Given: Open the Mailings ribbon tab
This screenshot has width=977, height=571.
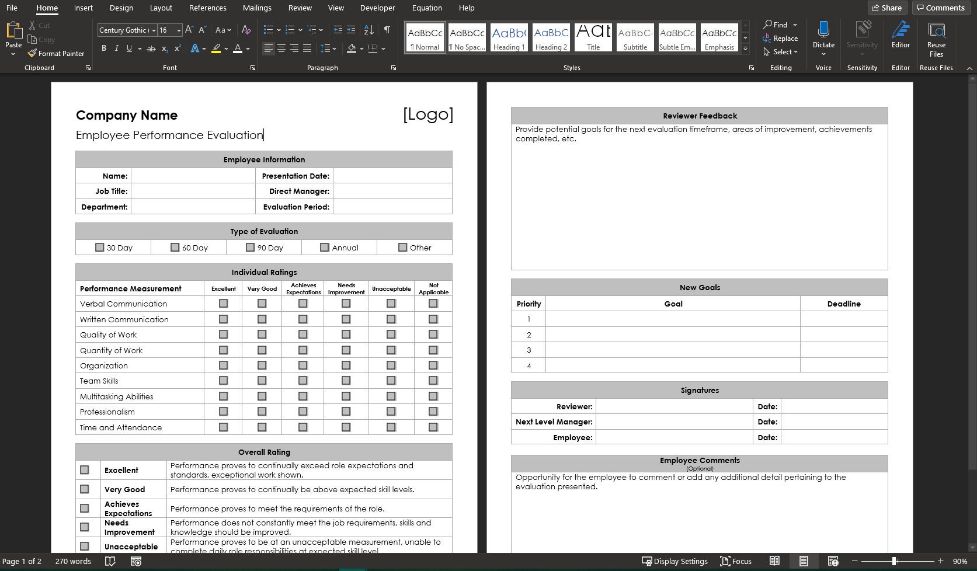Looking at the screenshot, I should 257,8.
